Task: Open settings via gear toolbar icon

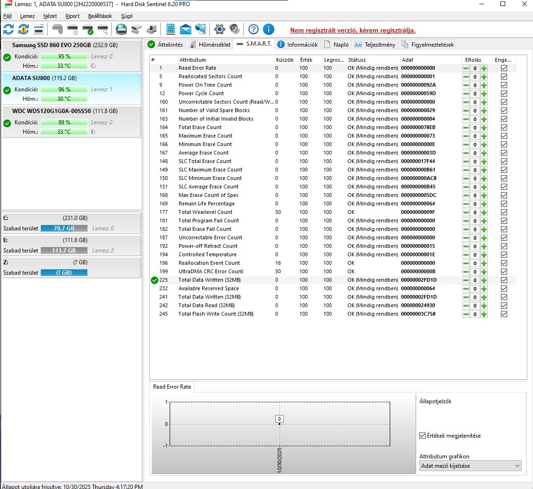Action: coord(219,30)
